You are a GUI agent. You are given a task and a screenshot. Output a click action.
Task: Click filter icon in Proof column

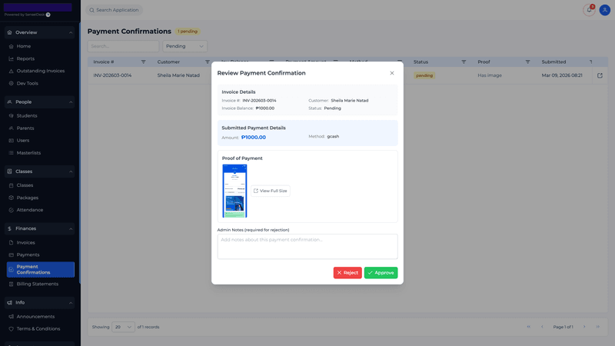(x=527, y=62)
